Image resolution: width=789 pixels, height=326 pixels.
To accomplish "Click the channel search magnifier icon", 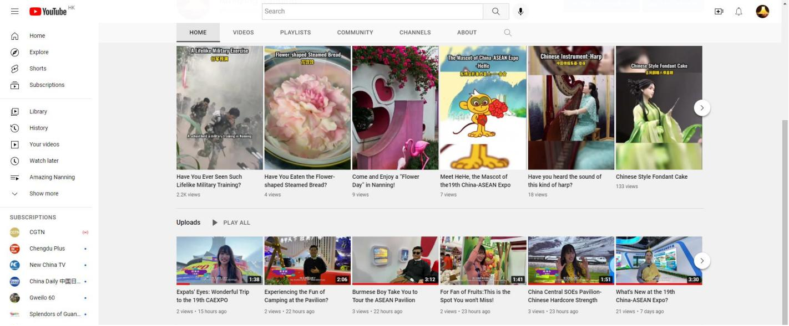I will coord(507,33).
